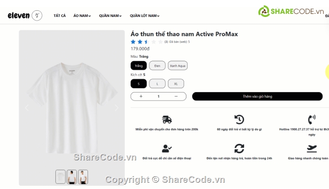Choose size XL

(x=176, y=84)
